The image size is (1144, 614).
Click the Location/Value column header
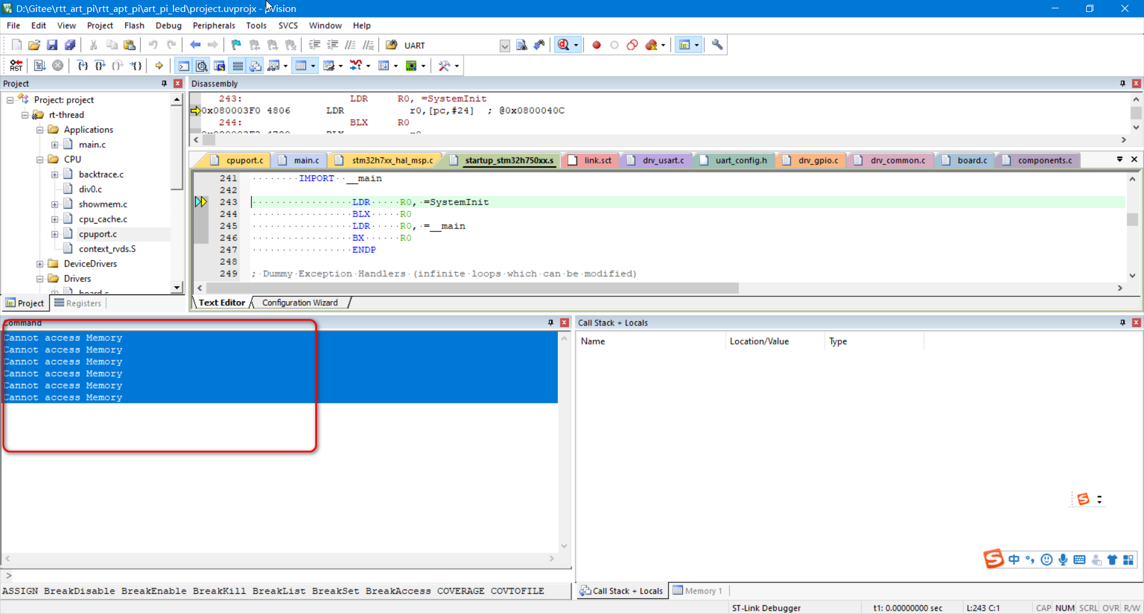pos(775,342)
